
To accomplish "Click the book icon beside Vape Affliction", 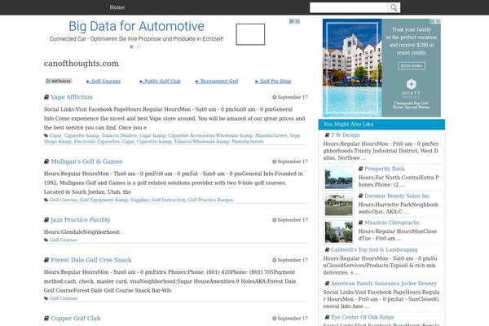I will [x=46, y=97].
